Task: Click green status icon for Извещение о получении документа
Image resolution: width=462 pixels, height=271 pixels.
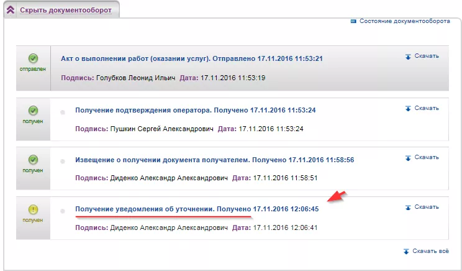Action: point(33,160)
